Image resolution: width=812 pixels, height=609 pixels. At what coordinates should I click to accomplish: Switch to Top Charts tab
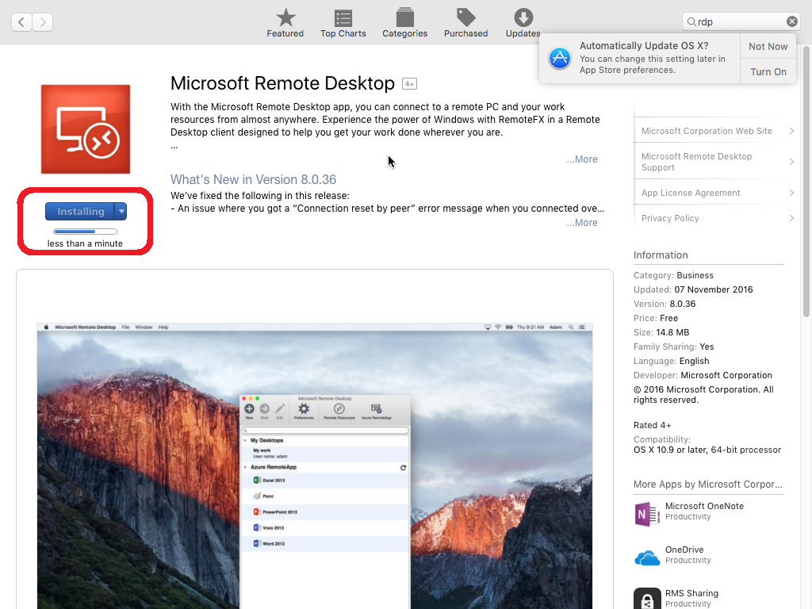[343, 23]
